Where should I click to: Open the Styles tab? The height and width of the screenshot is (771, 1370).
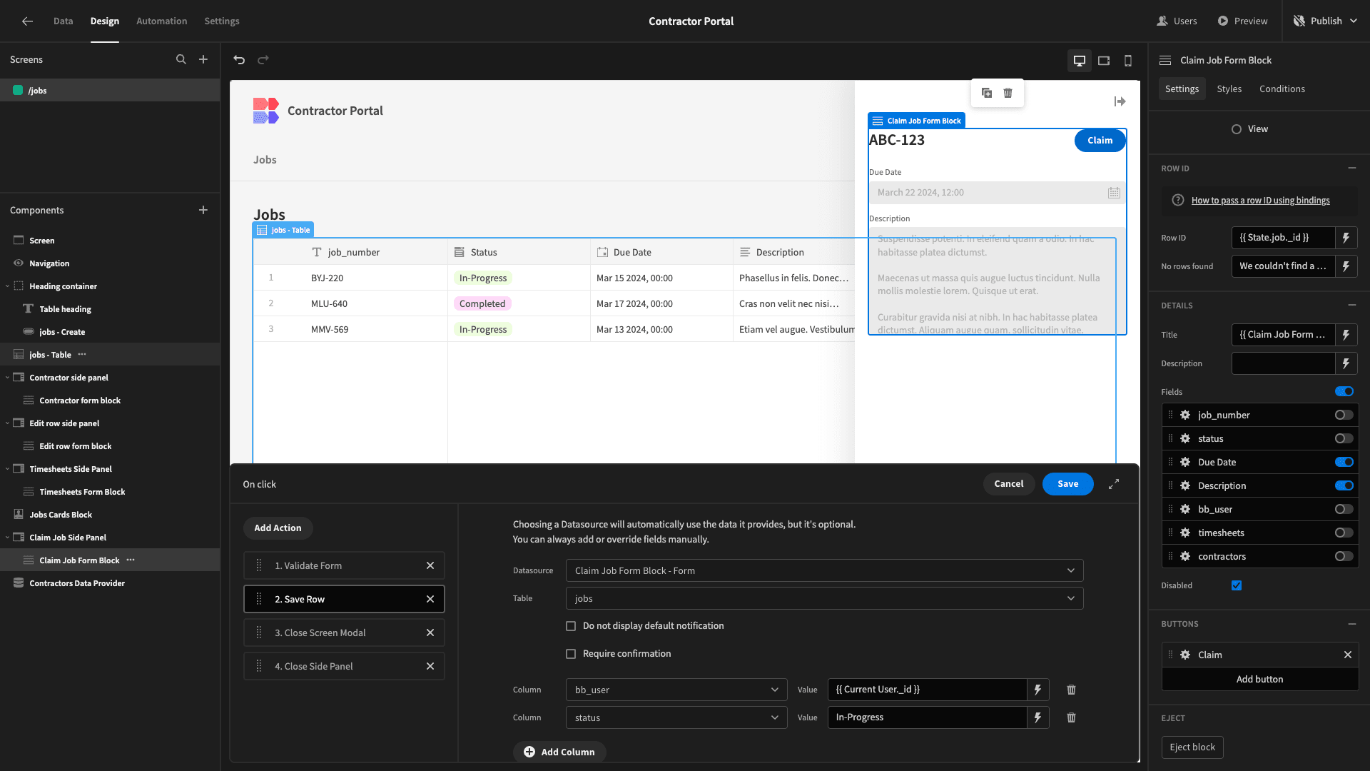pyautogui.click(x=1229, y=89)
